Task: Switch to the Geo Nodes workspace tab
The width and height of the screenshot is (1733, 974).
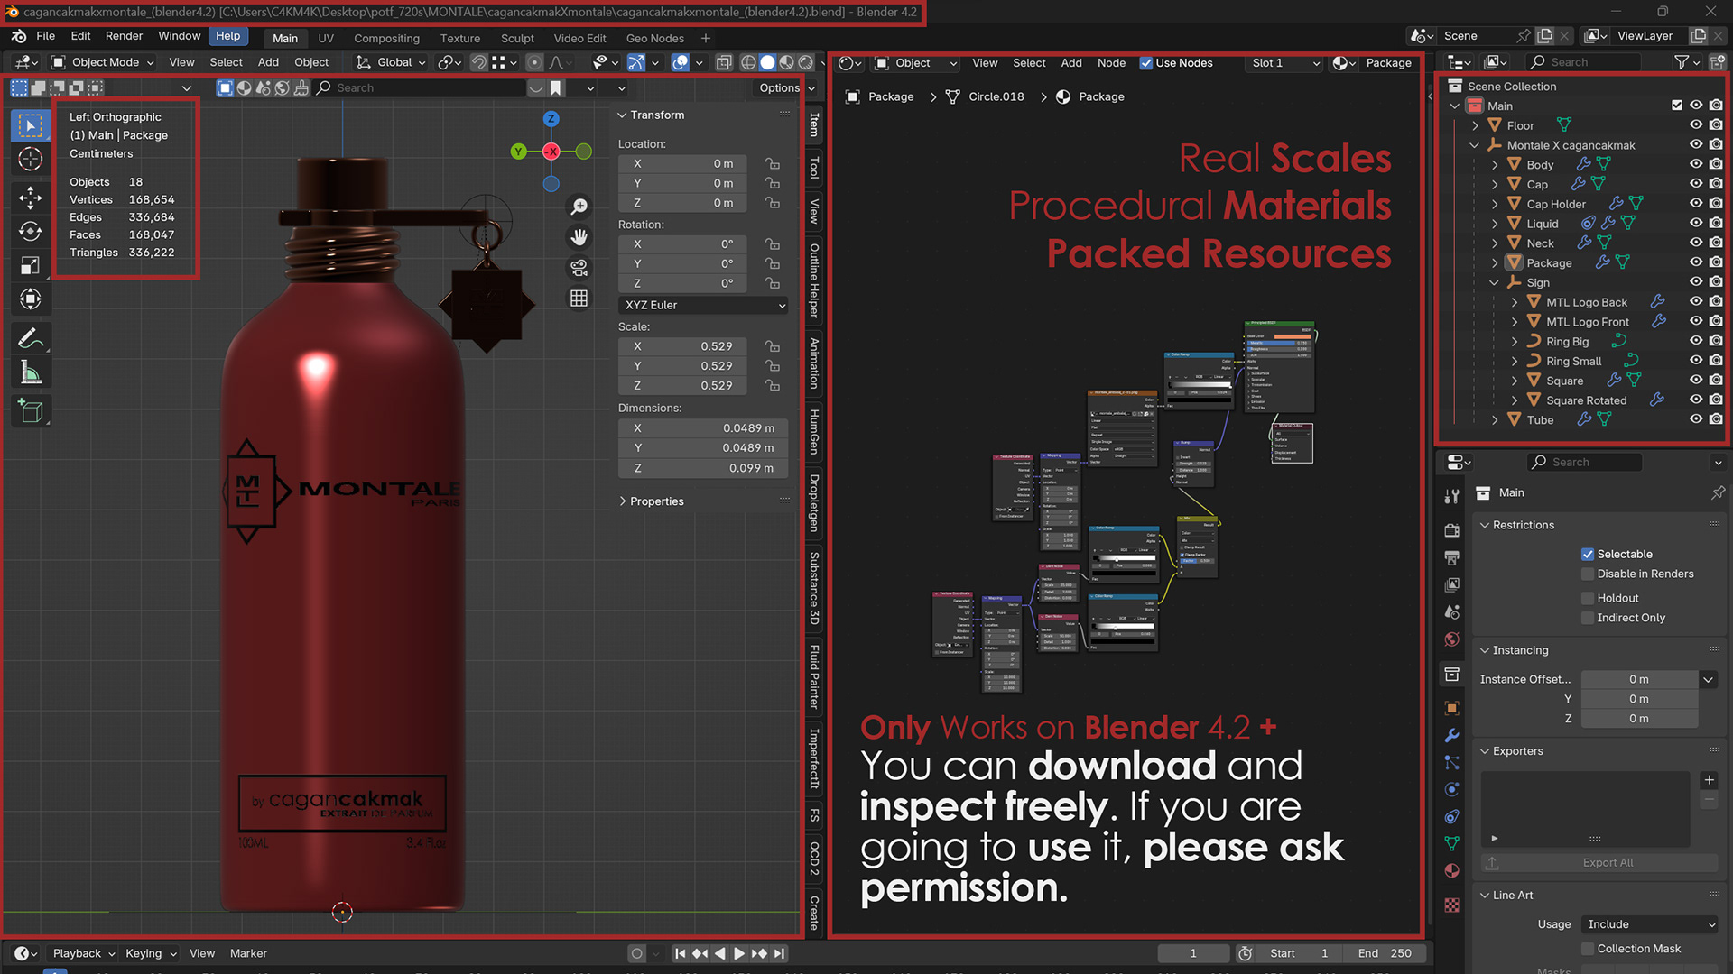Action: click(654, 38)
